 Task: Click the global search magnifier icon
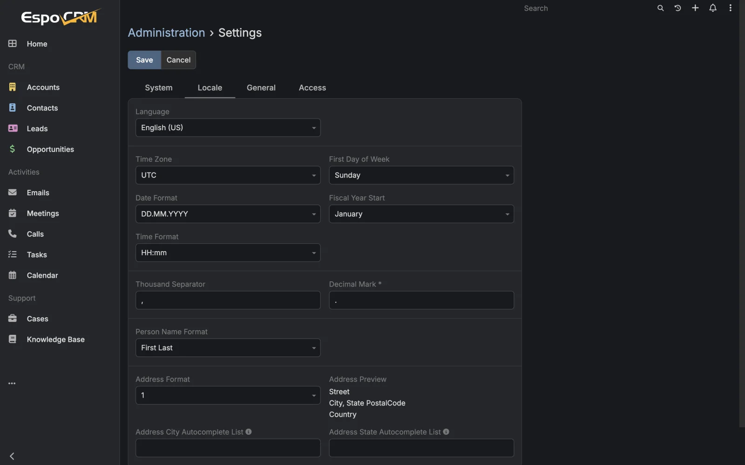pyautogui.click(x=660, y=8)
